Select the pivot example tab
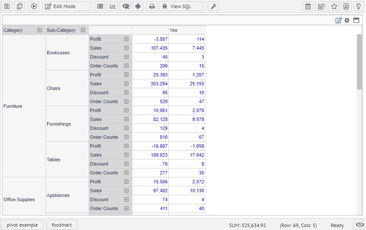This screenshot has height=230, width=366. [x=22, y=225]
